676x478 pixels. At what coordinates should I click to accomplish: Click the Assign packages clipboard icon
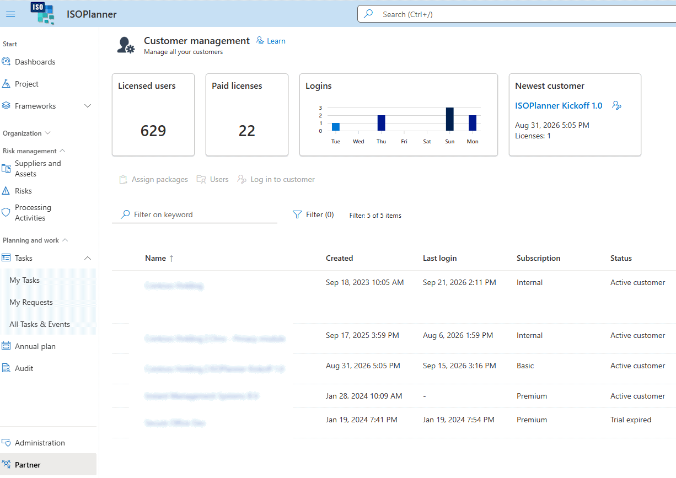click(x=124, y=179)
